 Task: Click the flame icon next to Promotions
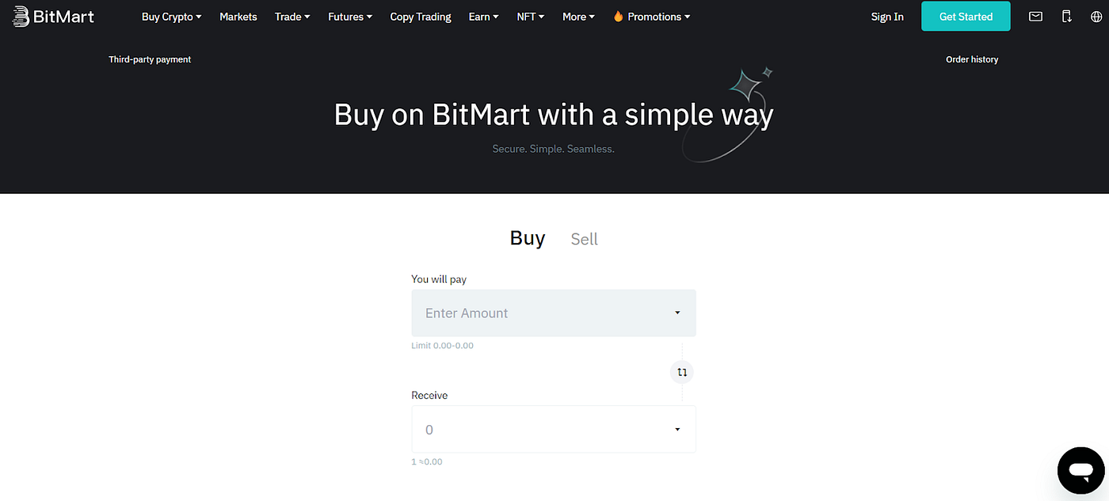[x=618, y=16]
